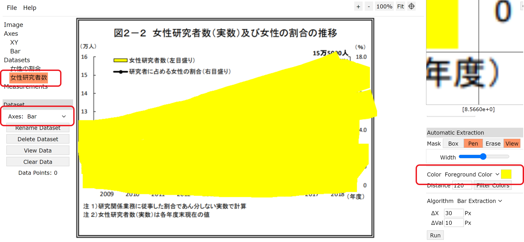Reset zoom level to 100%
Image resolution: width=524 pixels, height=242 pixels.
384,6
